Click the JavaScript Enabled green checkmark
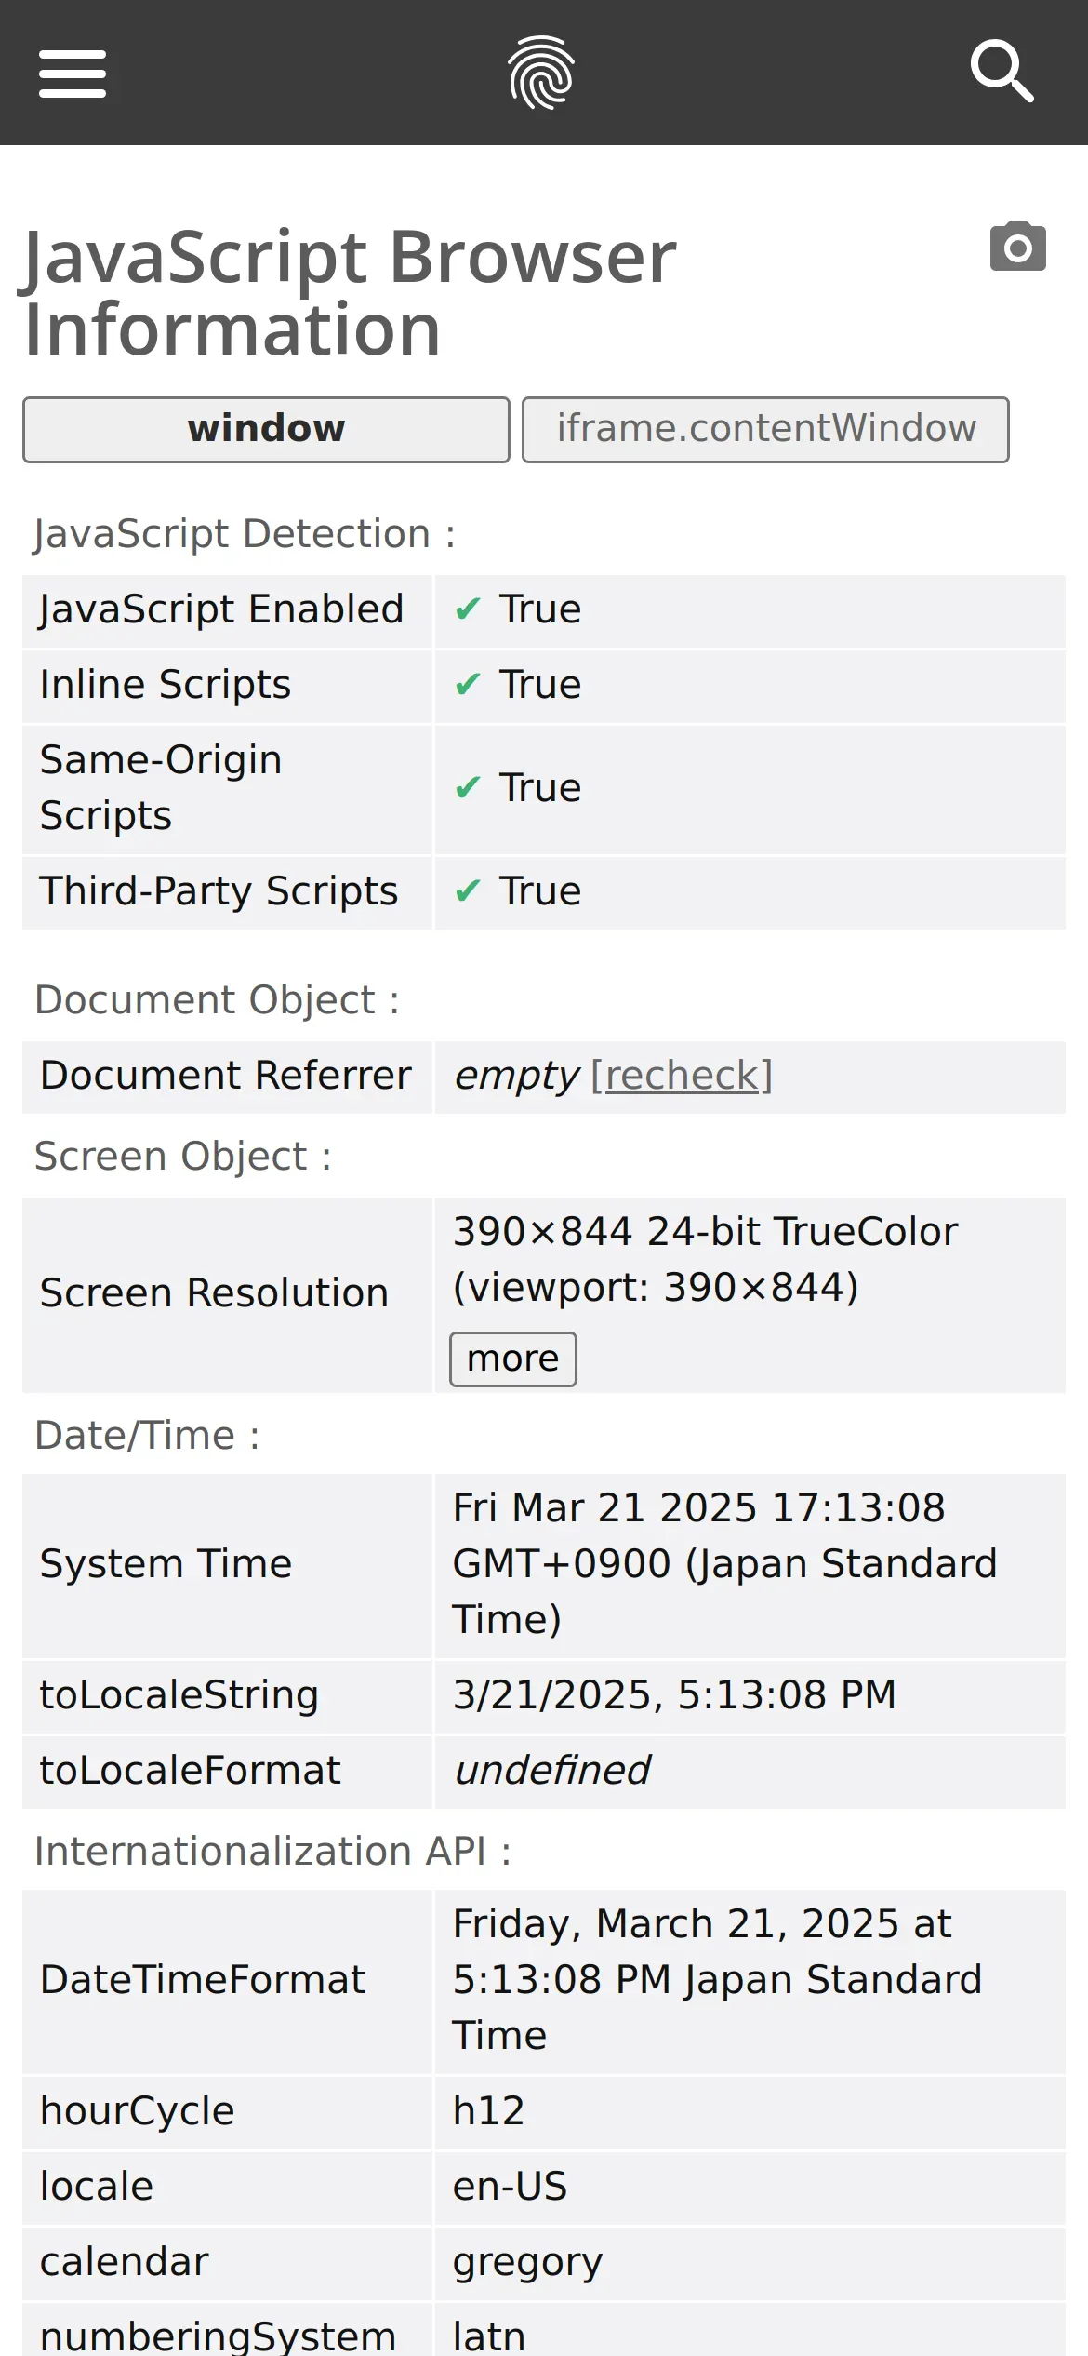This screenshot has height=2356, width=1088. coord(467,609)
